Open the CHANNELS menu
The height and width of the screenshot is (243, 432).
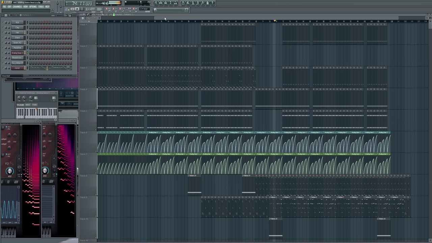17,6
